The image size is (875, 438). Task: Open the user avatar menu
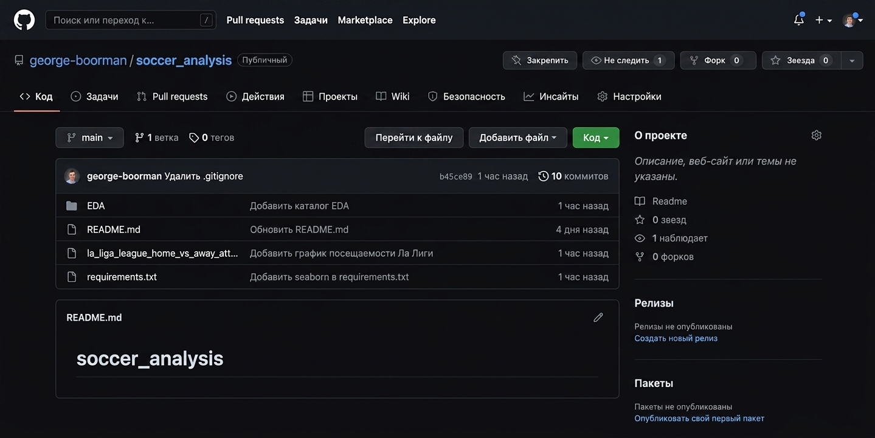(853, 20)
